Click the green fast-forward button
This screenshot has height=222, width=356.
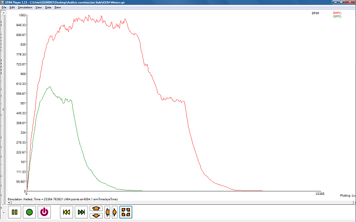[82, 212]
